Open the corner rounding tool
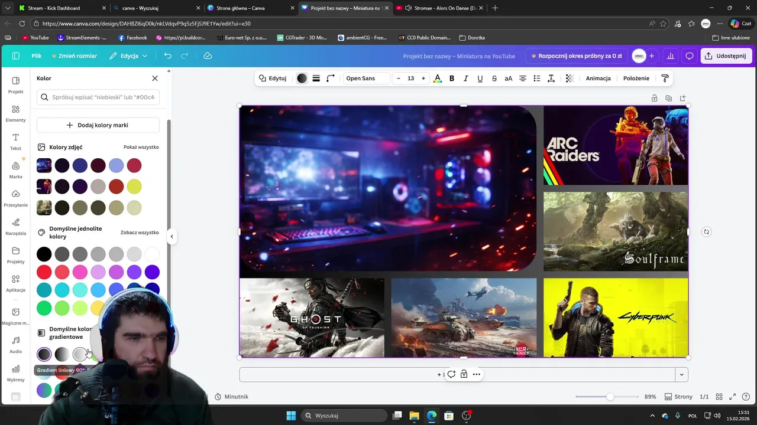Image resolution: width=757 pixels, height=425 pixels. tap(331, 79)
